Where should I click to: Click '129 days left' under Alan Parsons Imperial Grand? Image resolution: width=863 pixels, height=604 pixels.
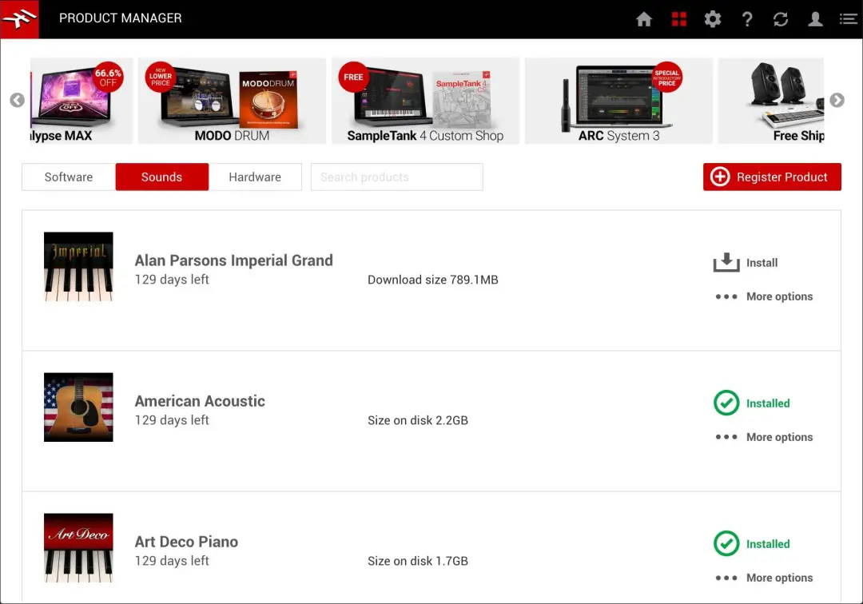coord(172,280)
